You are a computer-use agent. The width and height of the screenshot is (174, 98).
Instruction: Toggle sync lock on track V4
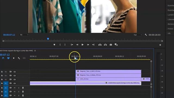[x=10, y=72]
